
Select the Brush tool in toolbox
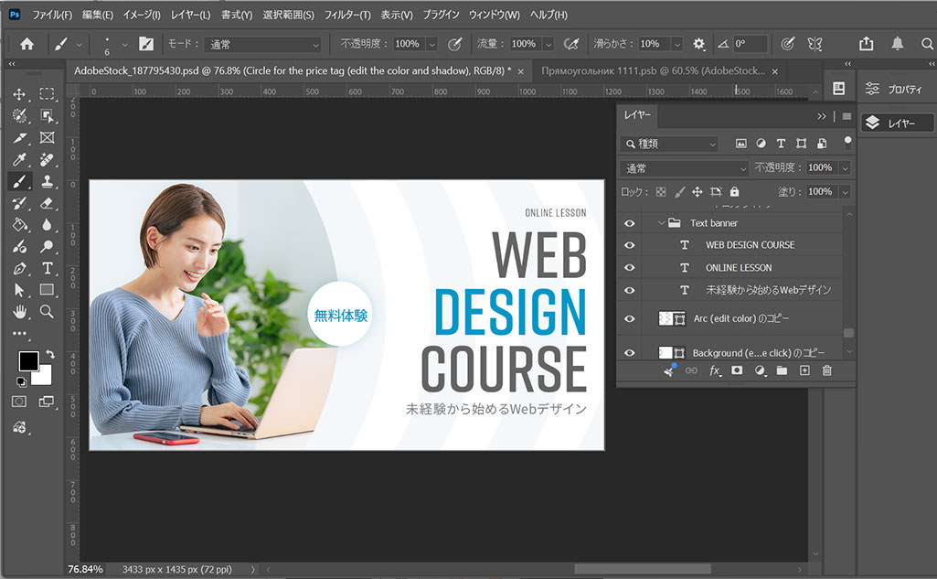[19, 181]
